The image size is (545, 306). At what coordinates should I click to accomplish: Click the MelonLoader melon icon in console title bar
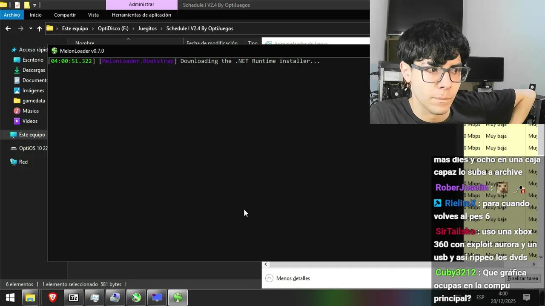[x=54, y=51]
